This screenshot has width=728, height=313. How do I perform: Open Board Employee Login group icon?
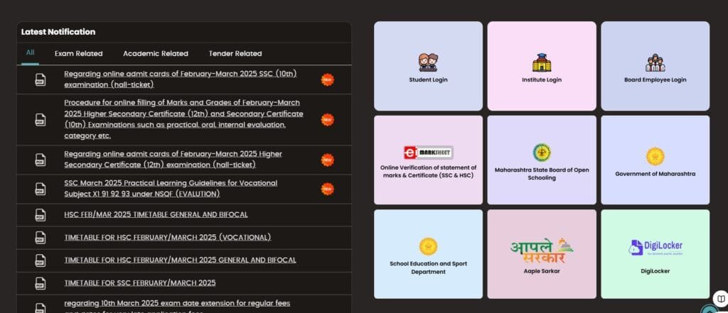655,62
